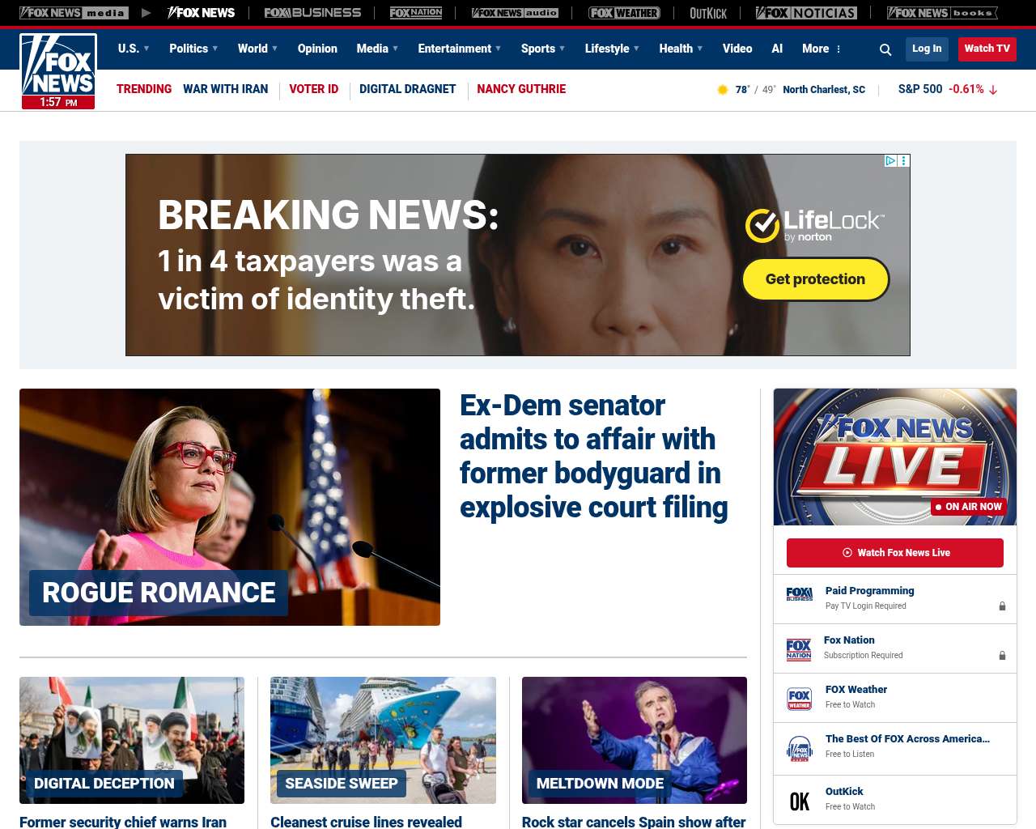Go to the AI section

(777, 49)
